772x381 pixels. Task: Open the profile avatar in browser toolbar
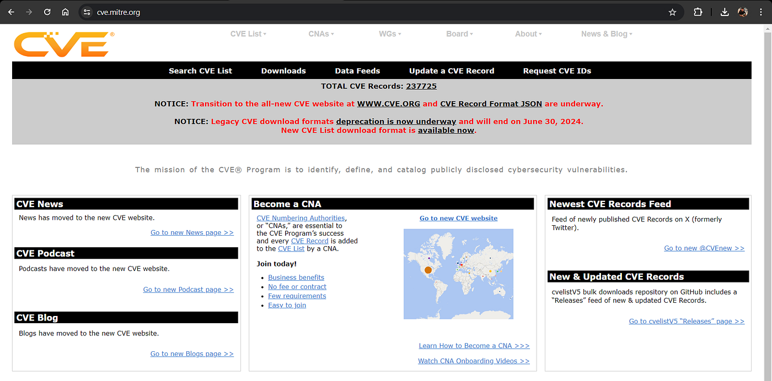coord(743,12)
